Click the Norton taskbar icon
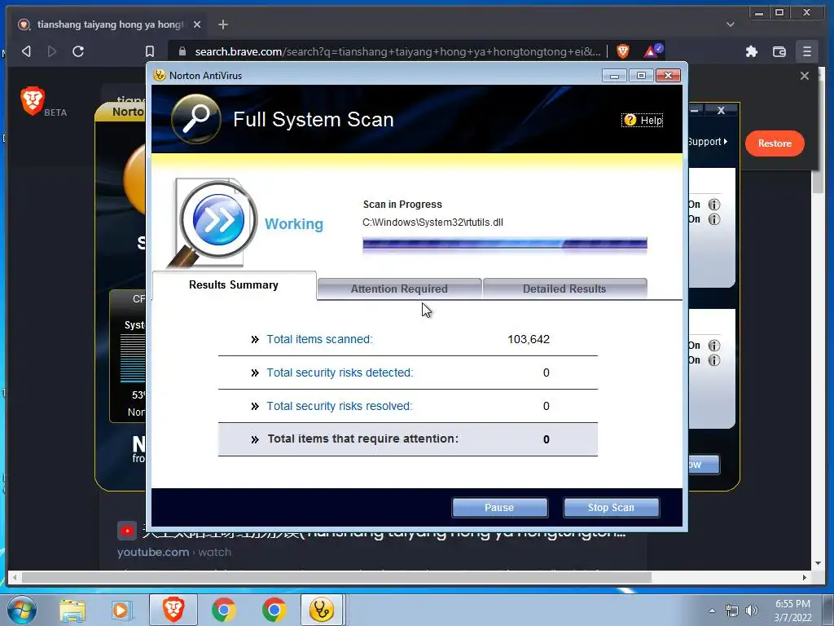This screenshot has height=626, width=834. click(x=322, y=610)
